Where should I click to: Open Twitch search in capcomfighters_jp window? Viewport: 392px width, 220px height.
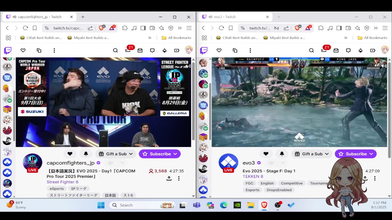(x=115, y=50)
